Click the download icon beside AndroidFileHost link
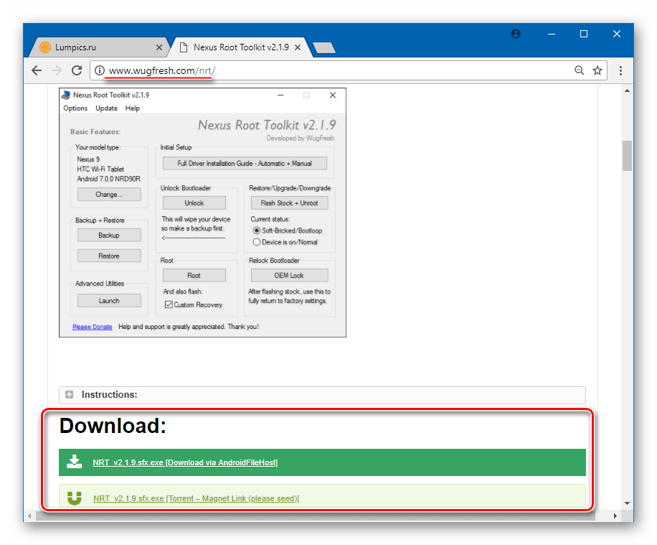The height and width of the screenshot is (545, 657). 74,462
